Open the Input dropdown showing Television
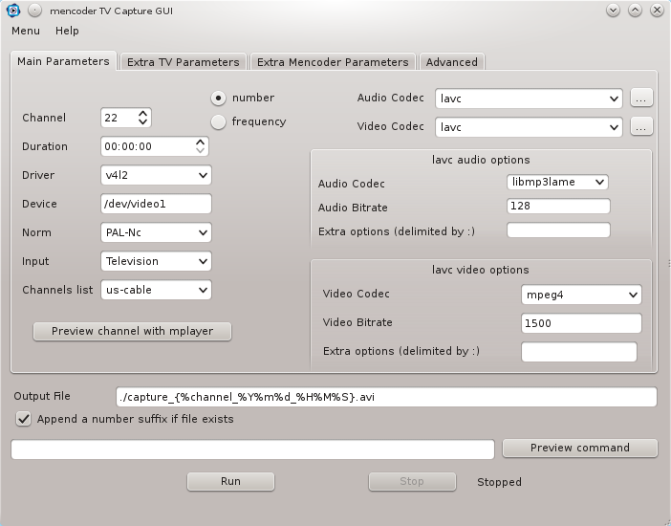671x526 pixels. coord(156,261)
